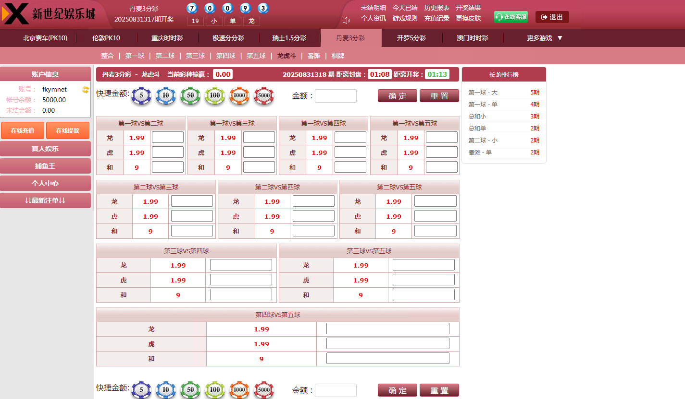Image resolution: width=685 pixels, height=399 pixels.
Task: Click the 重置 reset button
Action: coord(439,95)
